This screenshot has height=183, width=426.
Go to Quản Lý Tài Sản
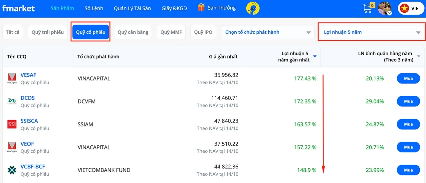pos(132,8)
